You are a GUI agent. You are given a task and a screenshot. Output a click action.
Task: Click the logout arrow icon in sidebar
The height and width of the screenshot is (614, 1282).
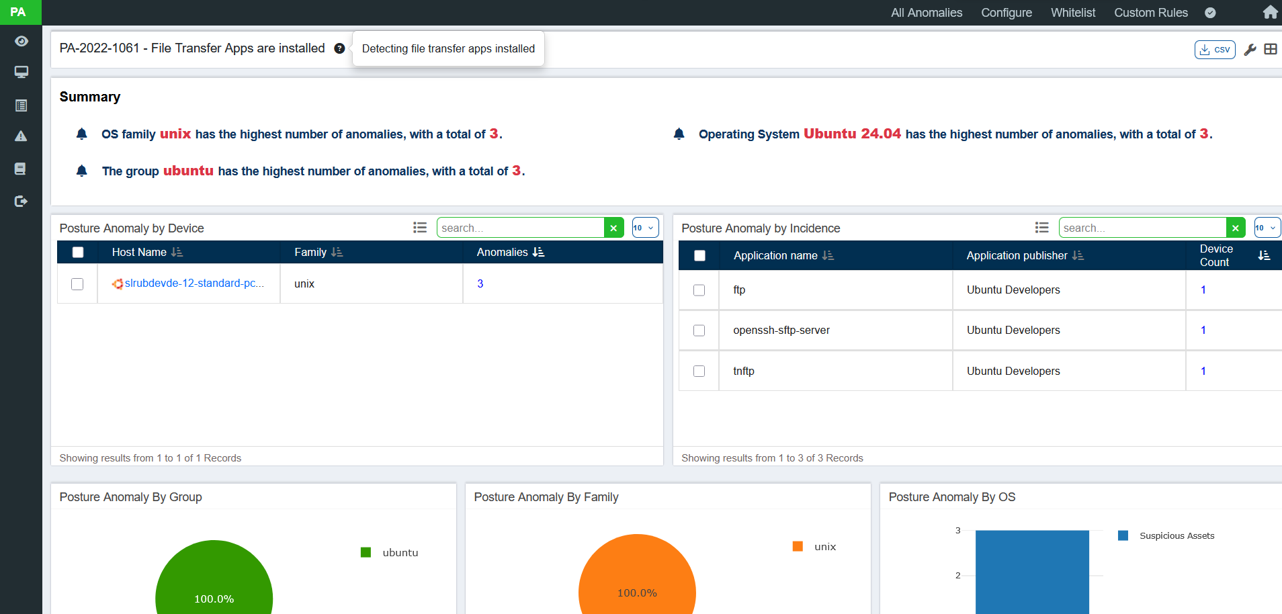click(22, 201)
